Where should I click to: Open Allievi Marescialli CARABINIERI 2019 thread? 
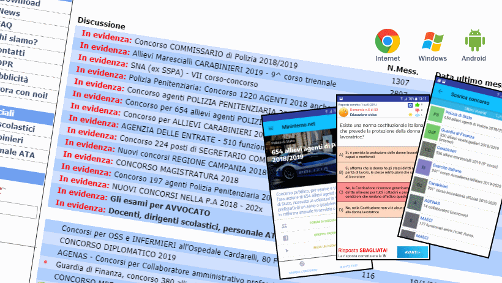234,69
